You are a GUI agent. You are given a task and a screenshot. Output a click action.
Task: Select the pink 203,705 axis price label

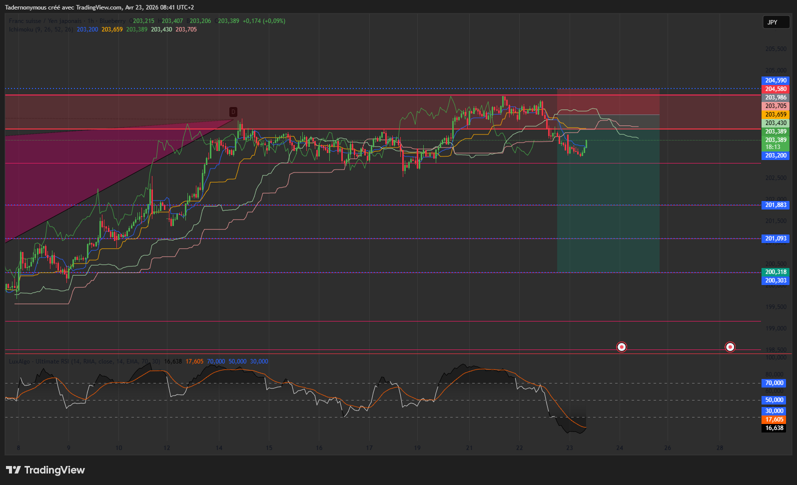776,106
